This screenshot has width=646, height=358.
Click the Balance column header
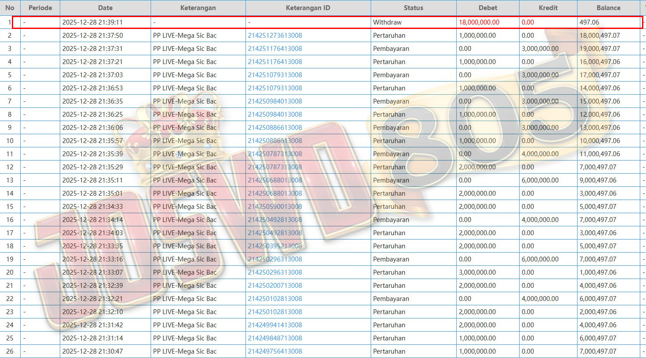[608, 8]
